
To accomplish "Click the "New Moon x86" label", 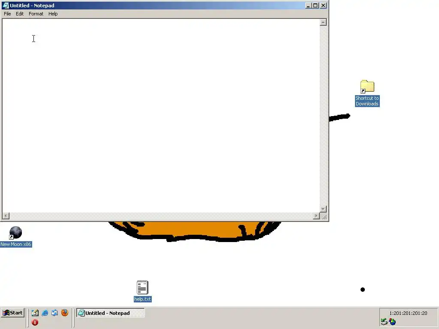I will tap(16, 244).
